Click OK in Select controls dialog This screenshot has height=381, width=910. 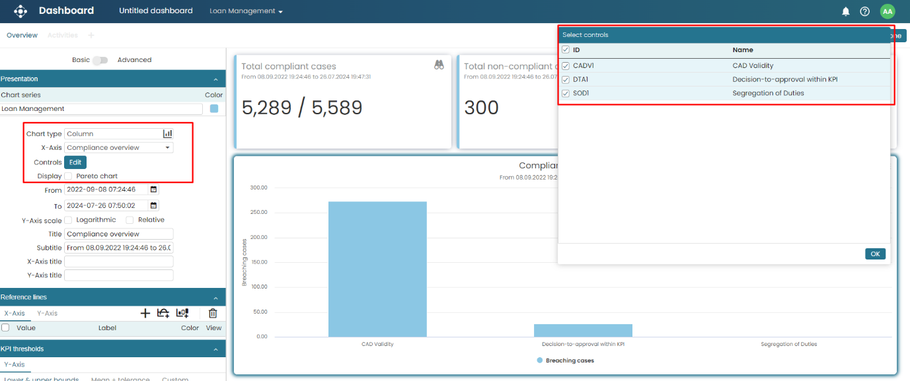(875, 254)
